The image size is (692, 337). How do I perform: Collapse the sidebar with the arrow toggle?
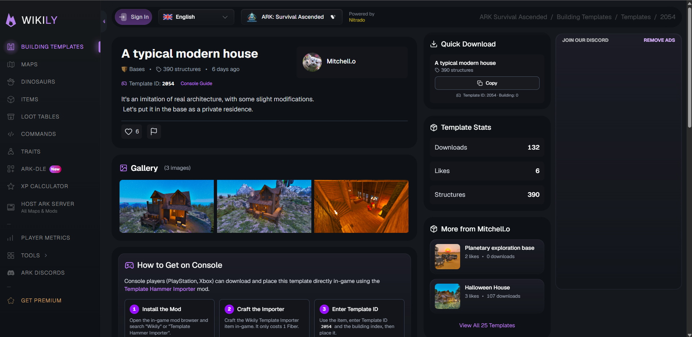tap(104, 22)
